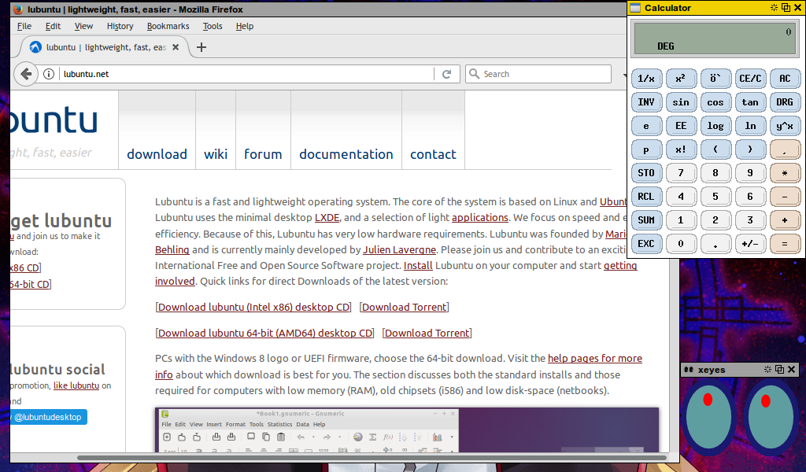The image size is (806, 472).
Task: Expand the Tools menu in Firefox
Action: click(x=213, y=26)
